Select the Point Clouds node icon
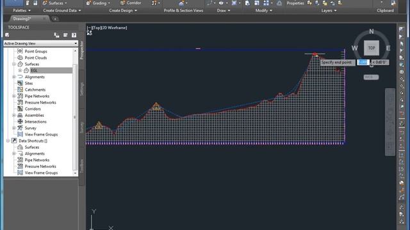The image size is (410, 230). click(20, 57)
